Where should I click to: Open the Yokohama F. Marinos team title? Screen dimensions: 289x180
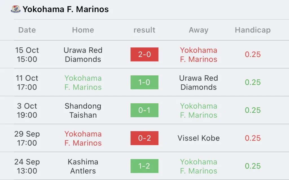(65, 9)
